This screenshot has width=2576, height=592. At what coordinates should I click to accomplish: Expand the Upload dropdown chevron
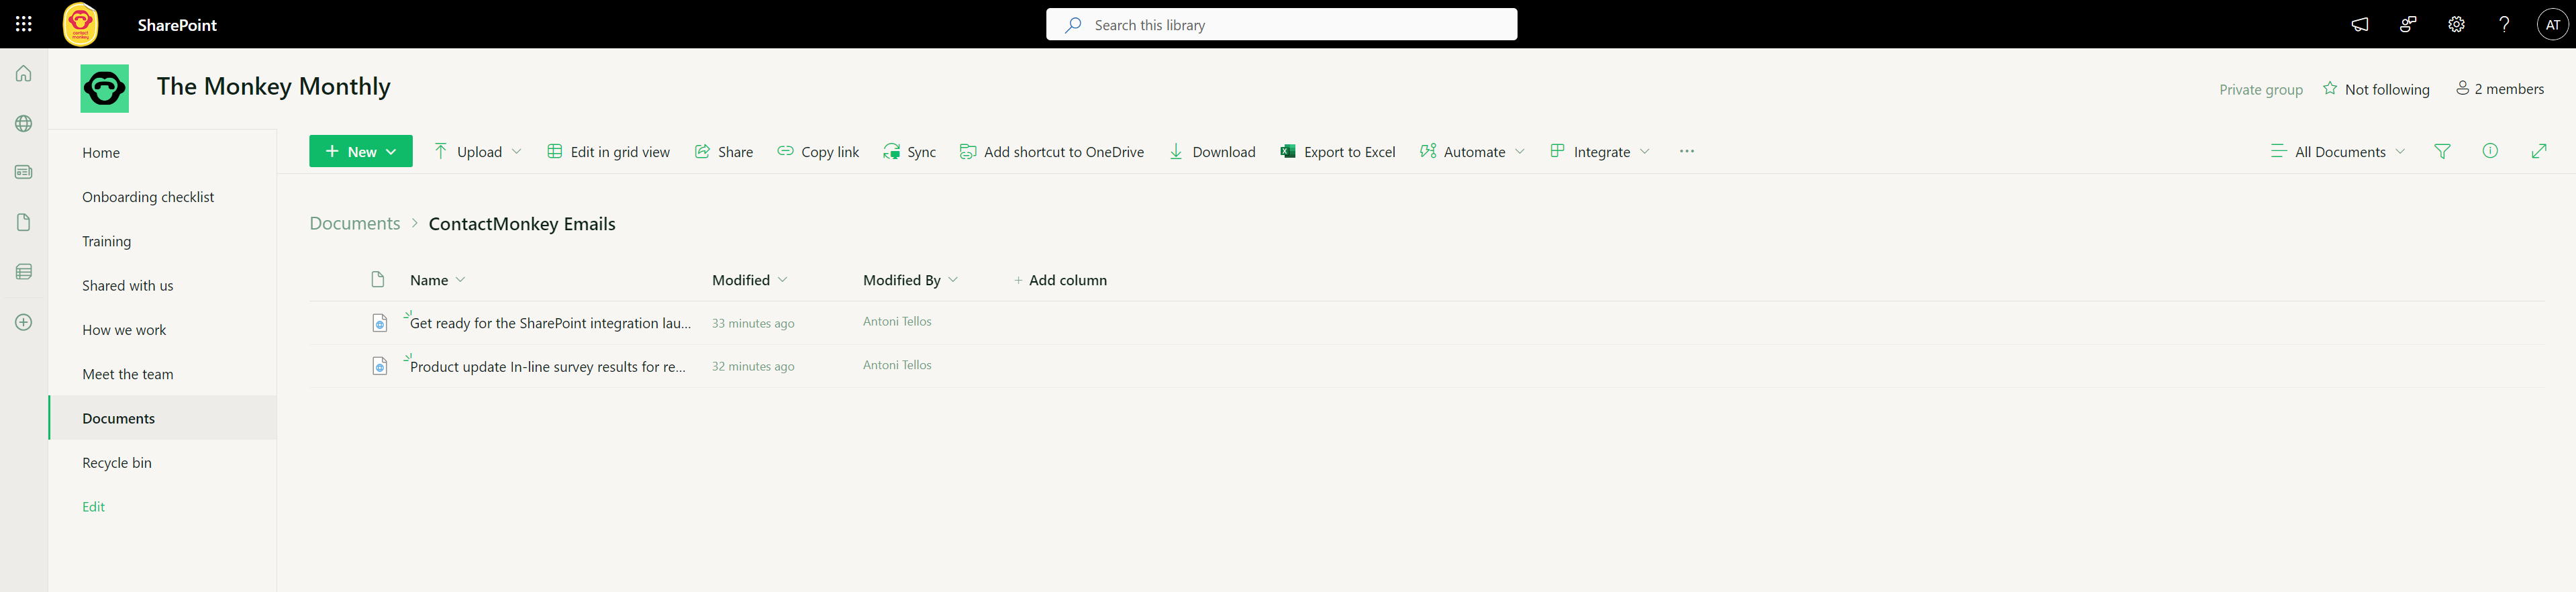click(x=516, y=151)
